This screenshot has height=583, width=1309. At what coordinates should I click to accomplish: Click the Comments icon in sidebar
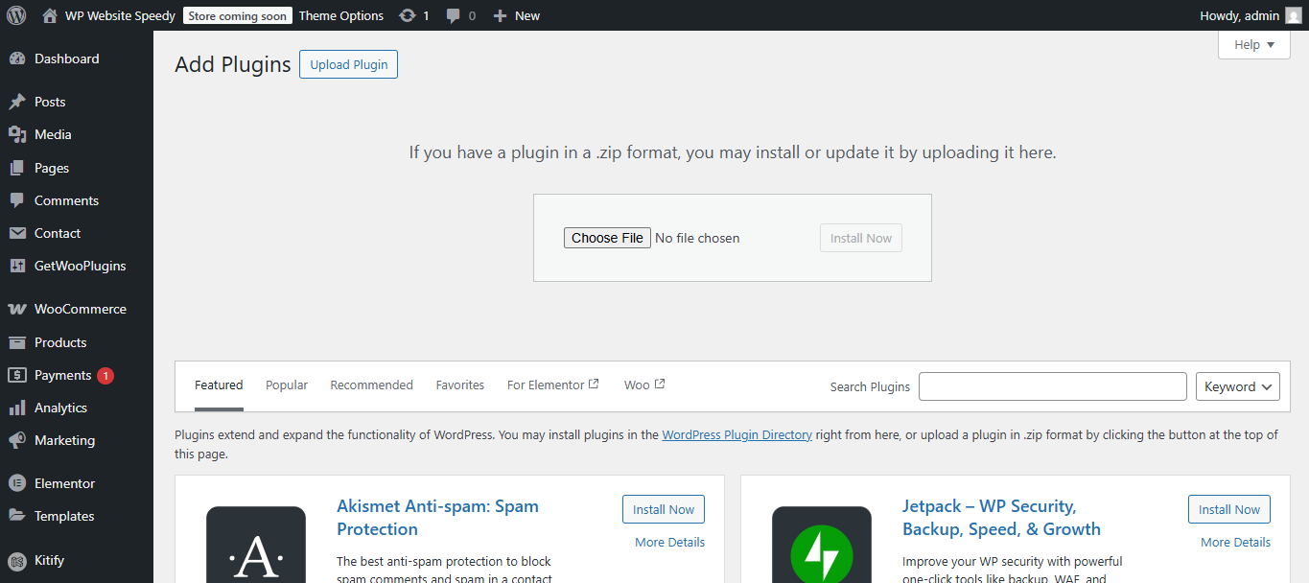pyautogui.click(x=17, y=200)
